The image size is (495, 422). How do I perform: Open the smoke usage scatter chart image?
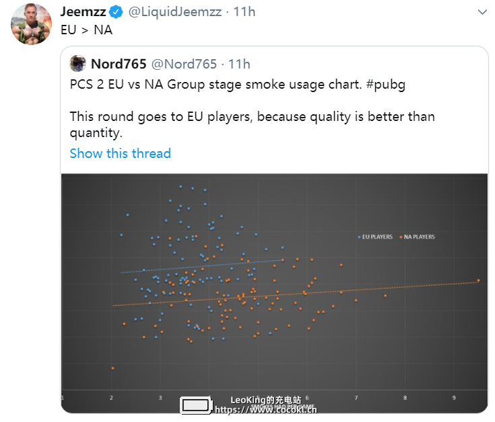click(x=274, y=293)
